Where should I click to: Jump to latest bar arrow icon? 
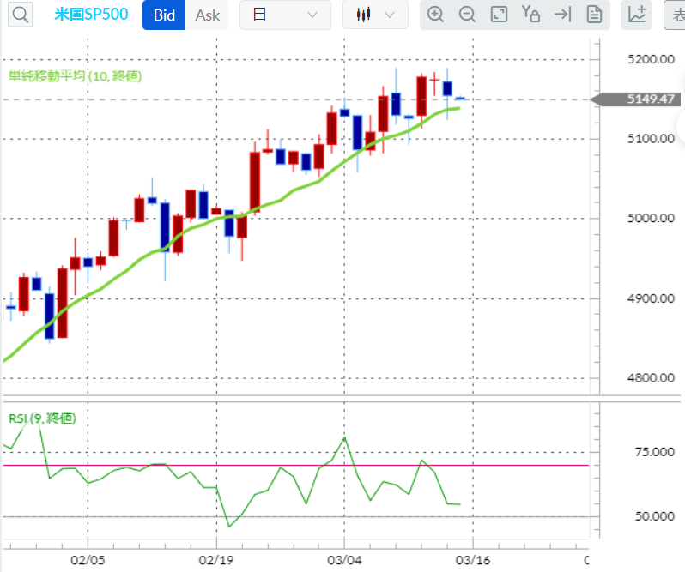pyautogui.click(x=563, y=15)
